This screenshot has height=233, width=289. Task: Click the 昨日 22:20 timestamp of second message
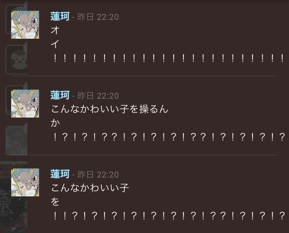98,96
